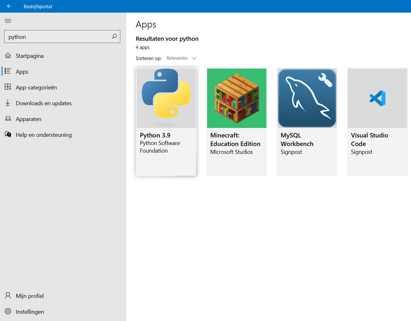Click Minecraft: Education Edition title
Screen dimensions: 411x321
pyautogui.click(x=235, y=139)
